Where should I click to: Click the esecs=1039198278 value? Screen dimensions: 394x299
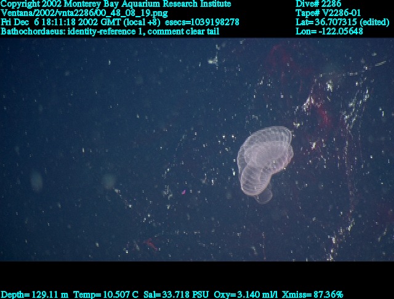point(203,22)
